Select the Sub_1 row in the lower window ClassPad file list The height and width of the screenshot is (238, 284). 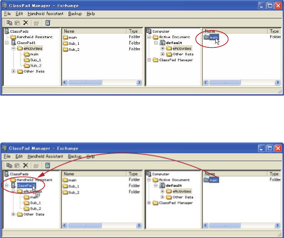tap(101, 186)
